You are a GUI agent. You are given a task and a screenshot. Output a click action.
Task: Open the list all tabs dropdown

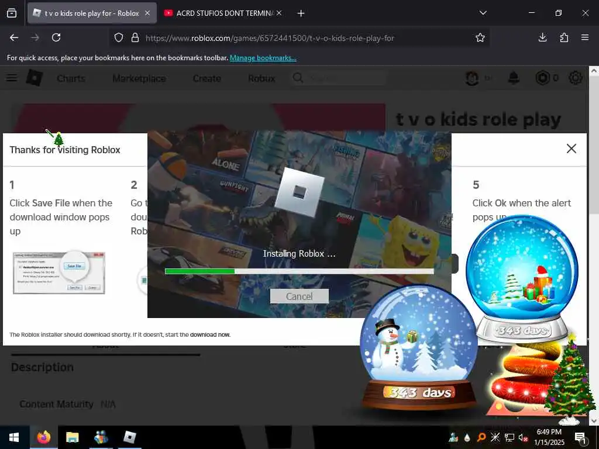pos(483,13)
